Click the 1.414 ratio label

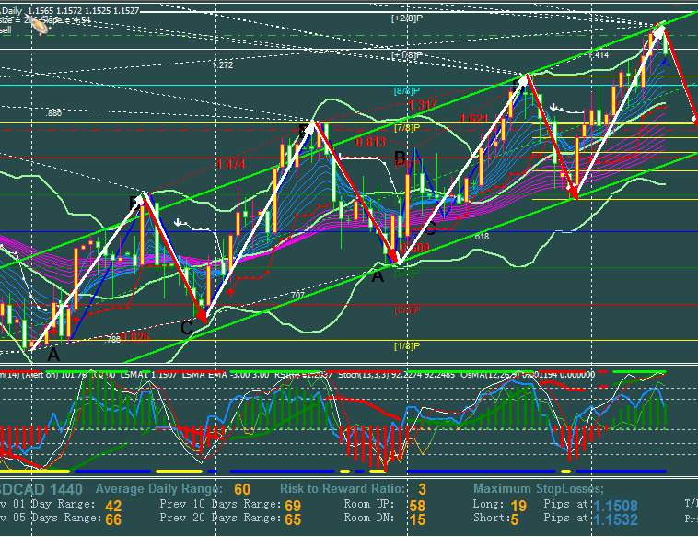tap(599, 55)
